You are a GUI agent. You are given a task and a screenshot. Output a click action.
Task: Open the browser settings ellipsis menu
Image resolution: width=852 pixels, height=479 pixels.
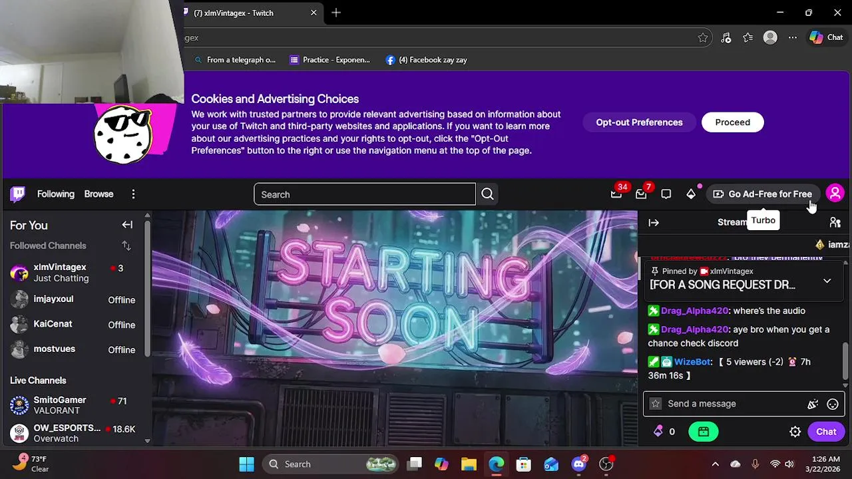pyautogui.click(x=792, y=38)
